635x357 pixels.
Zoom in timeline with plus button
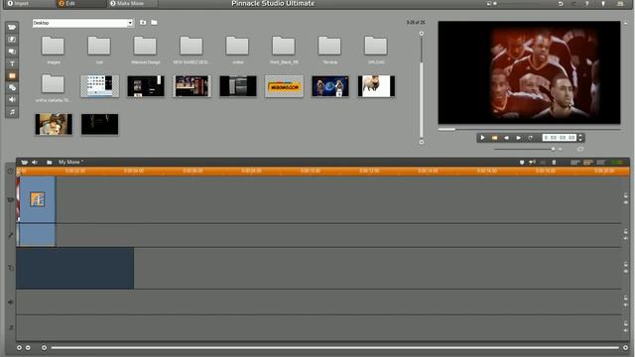[x=19, y=348]
